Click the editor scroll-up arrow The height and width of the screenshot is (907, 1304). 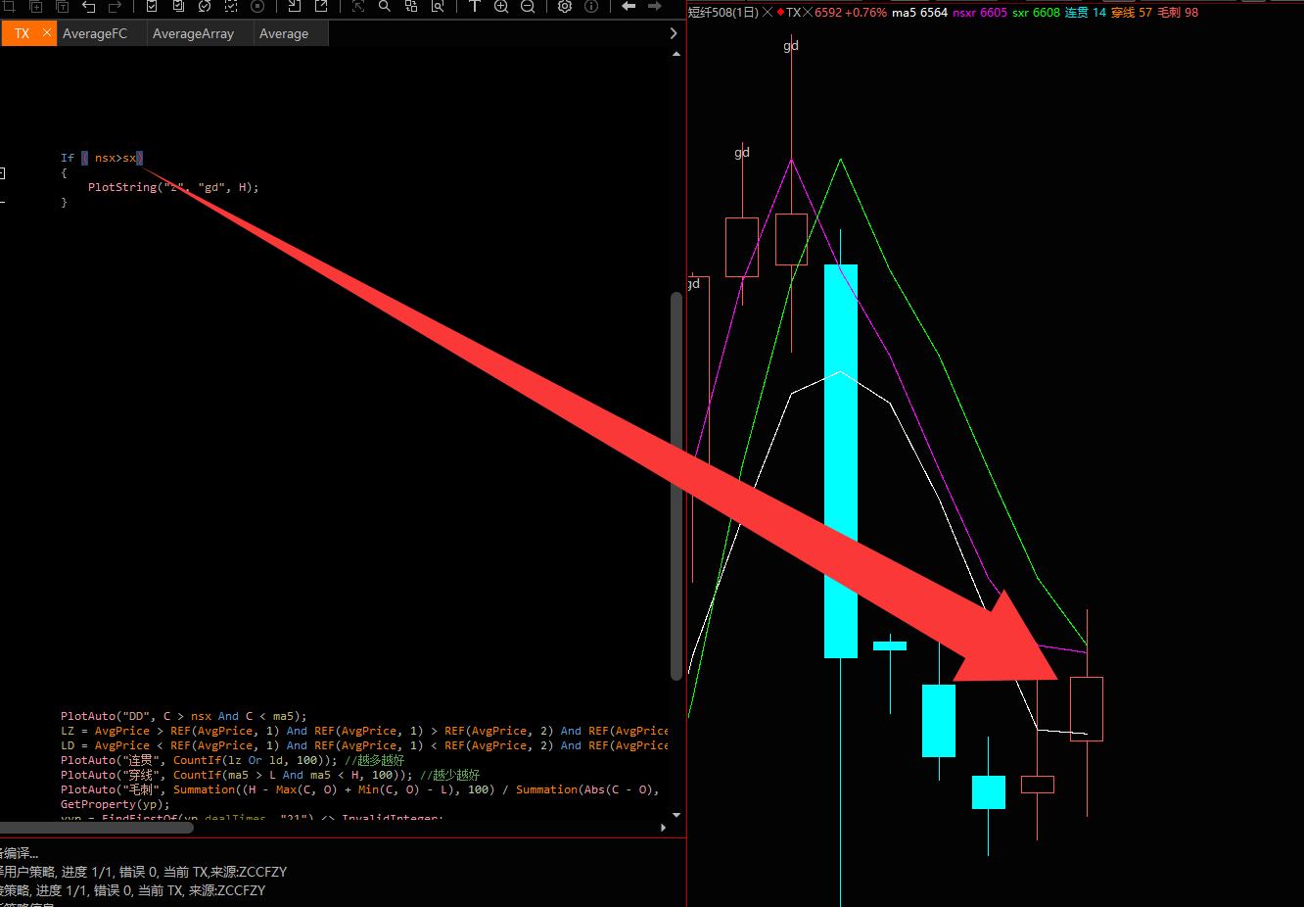click(x=676, y=54)
